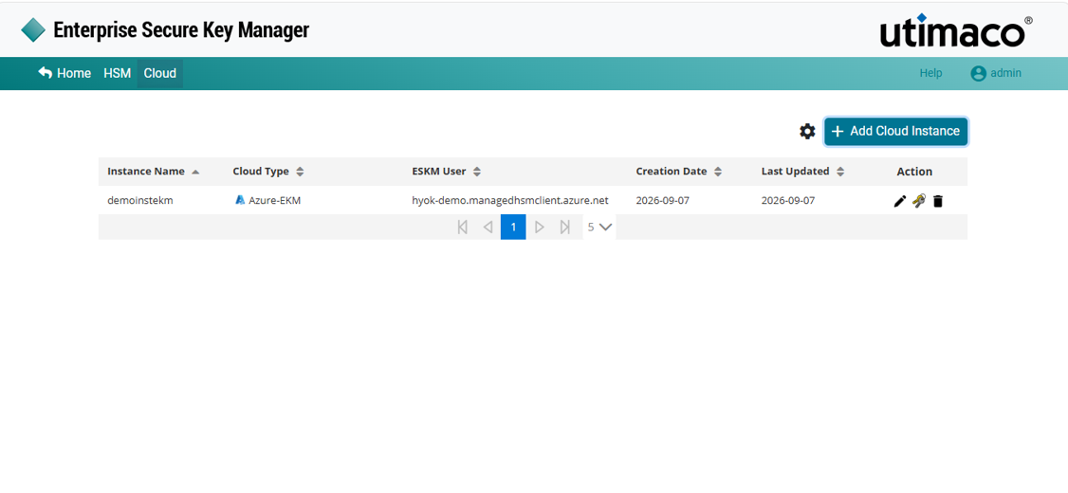Go to previous page of the table
Screen dimensions: 1068x493
pos(488,227)
